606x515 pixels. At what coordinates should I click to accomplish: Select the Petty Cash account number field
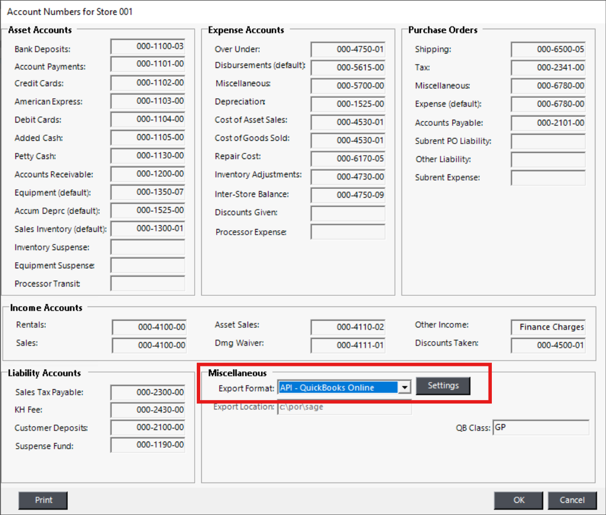(x=148, y=156)
